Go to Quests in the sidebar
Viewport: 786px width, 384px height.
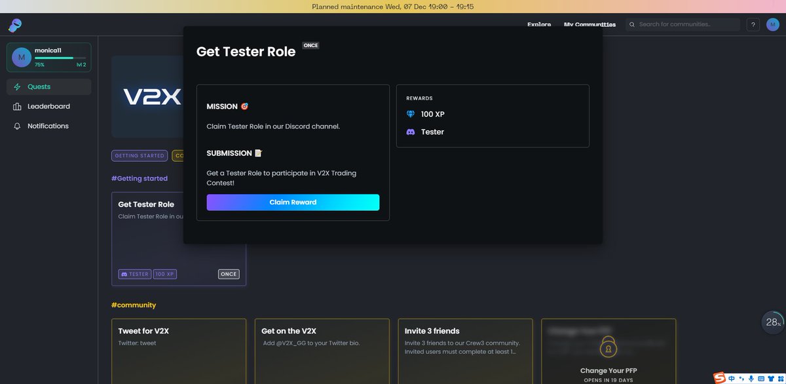point(49,86)
